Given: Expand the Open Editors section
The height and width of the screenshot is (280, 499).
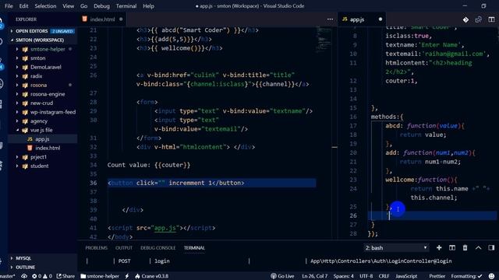Looking at the screenshot, I should pyautogui.click(x=43, y=31).
